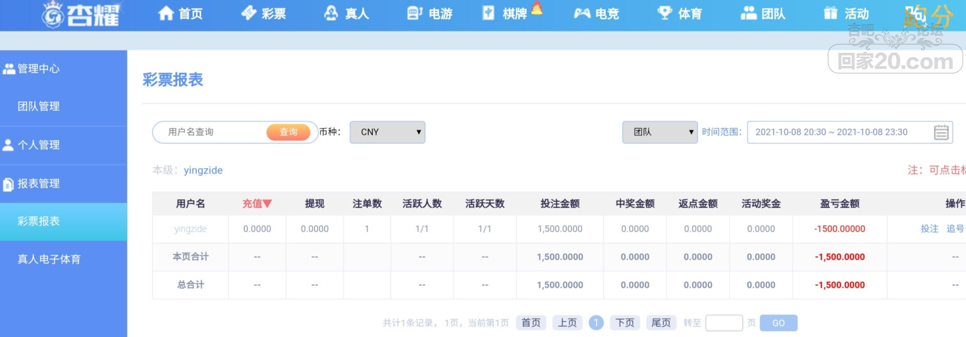
Task: Click the chess and cards icon
Action: coord(488,14)
